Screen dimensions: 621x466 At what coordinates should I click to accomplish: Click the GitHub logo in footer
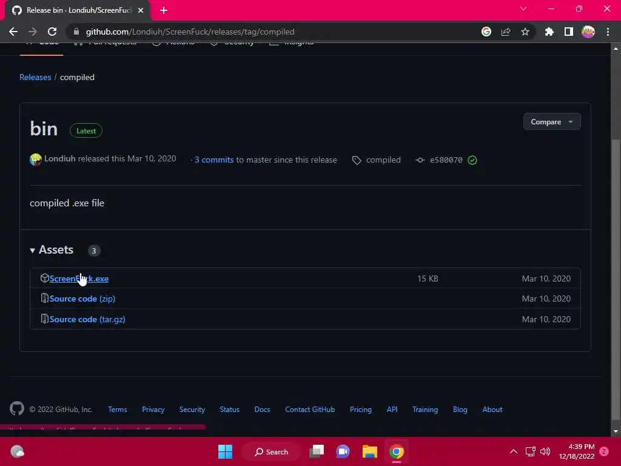[16, 408]
